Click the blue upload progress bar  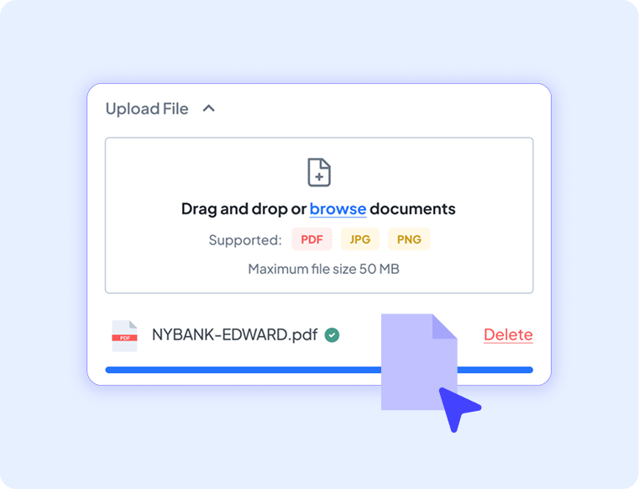pyautogui.click(x=319, y=370)
